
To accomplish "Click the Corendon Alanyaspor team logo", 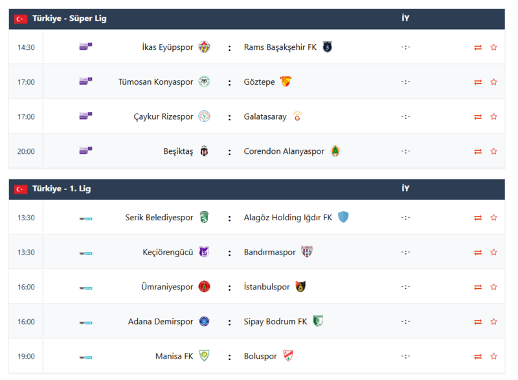I will click(335, 151).
